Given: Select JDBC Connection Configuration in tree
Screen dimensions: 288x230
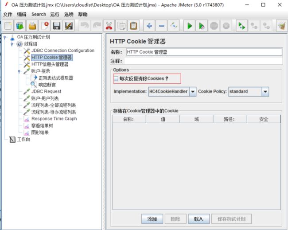Looking at the screenshot, I should coord(63,51).
